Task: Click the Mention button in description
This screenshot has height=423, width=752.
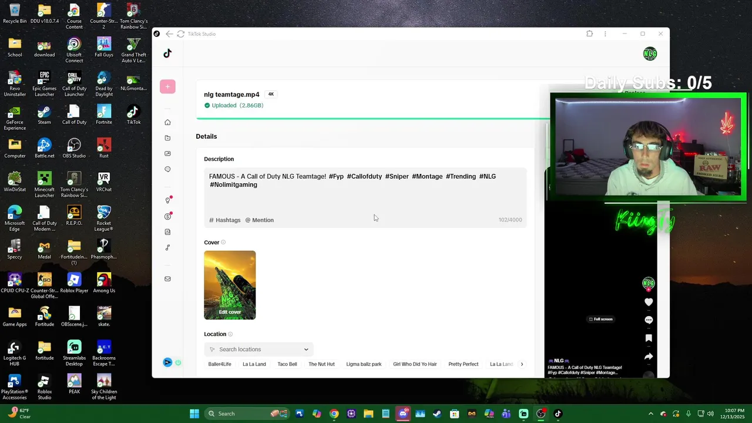Action: (x=260, y=220)
